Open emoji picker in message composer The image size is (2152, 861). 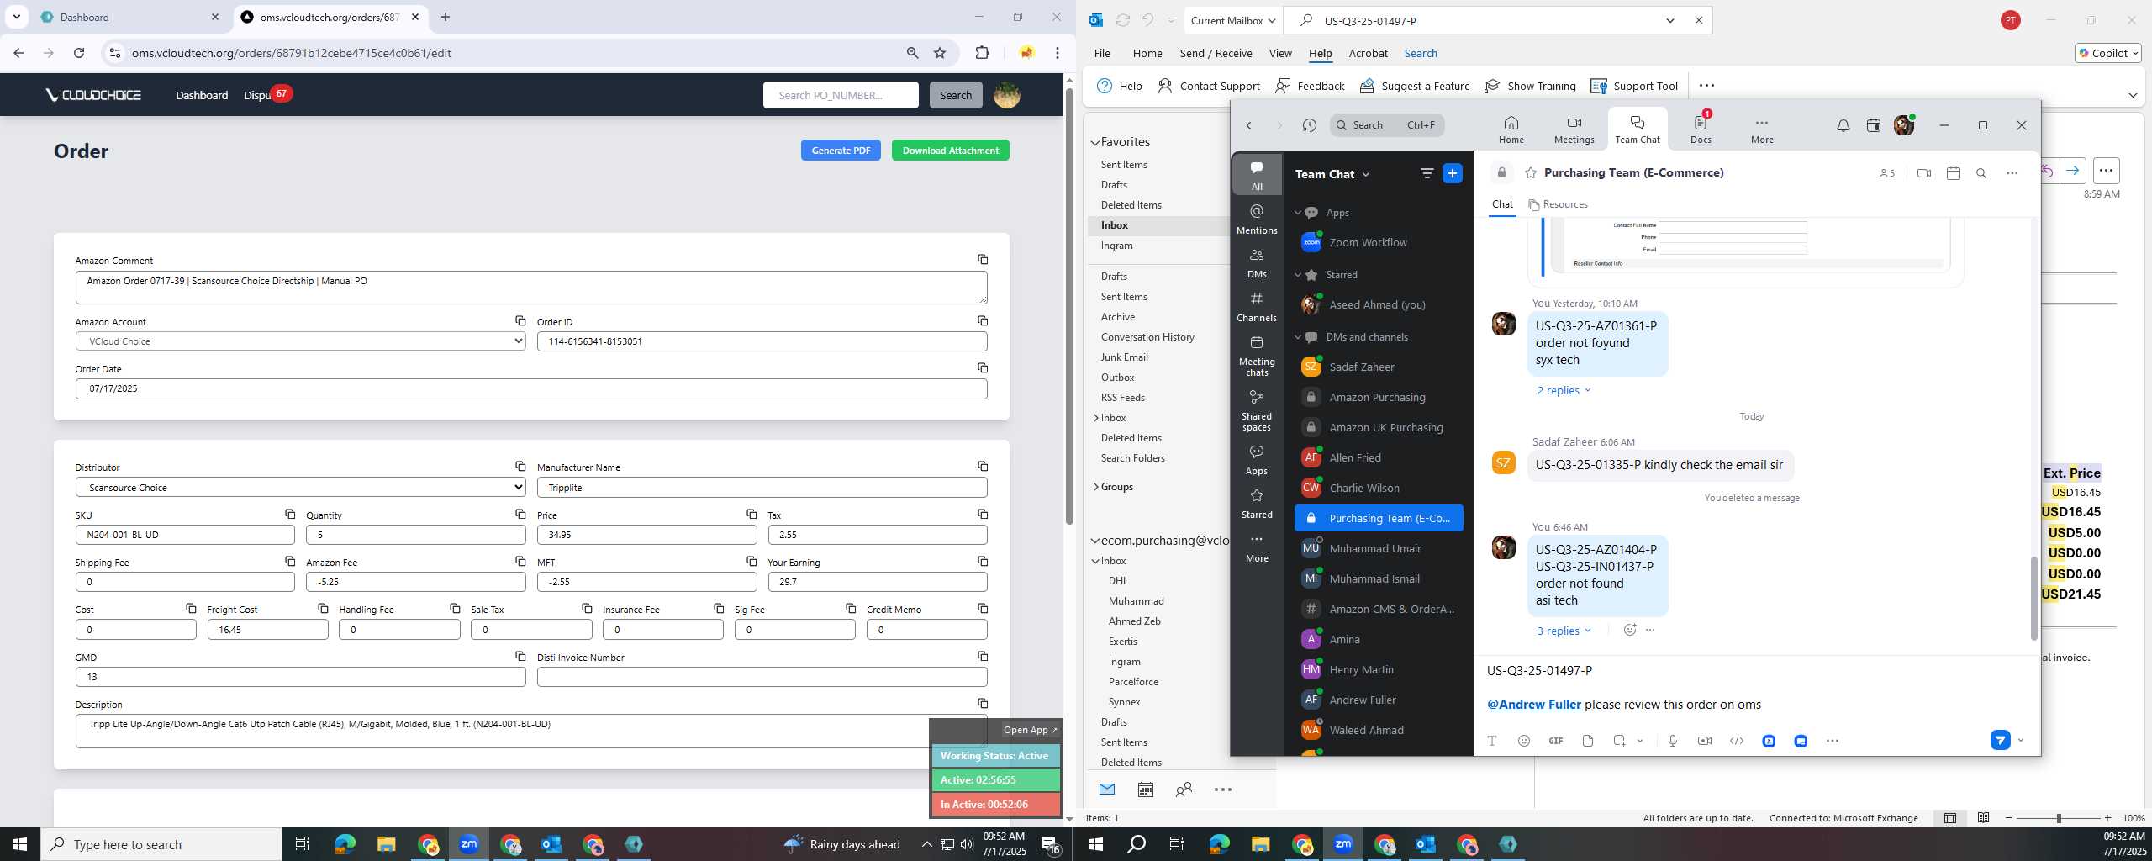click(1523, 741)
